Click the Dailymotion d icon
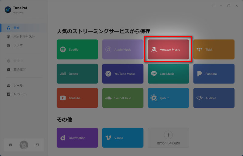The width and height of the screenshot is (243, 156). pyautogui.click(x=63, y=138)
